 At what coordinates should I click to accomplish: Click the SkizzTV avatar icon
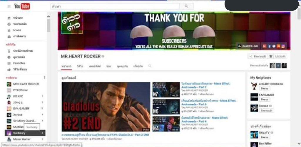click(254, 135)
